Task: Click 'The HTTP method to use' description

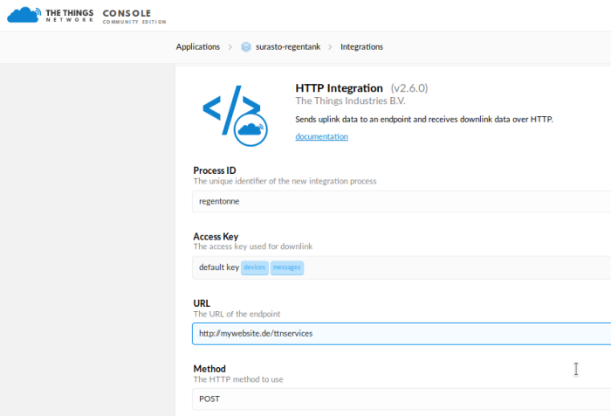Action: point(238,379)
